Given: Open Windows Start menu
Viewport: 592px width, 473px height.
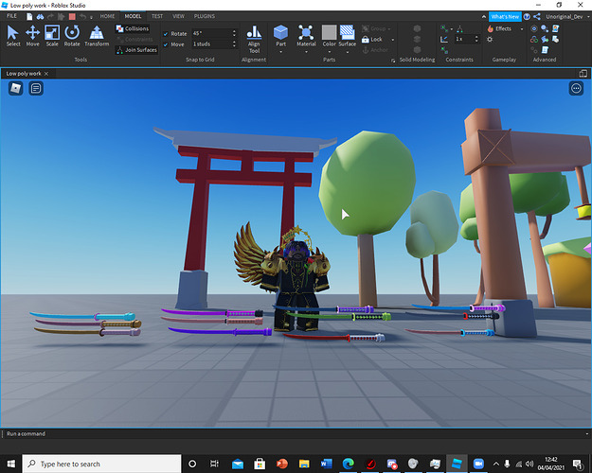Looking at the screenshot, I should tap(11, 464).
